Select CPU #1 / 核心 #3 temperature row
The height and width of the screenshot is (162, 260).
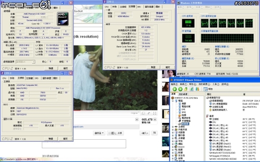pyautogui.click(x=232, y=131)
